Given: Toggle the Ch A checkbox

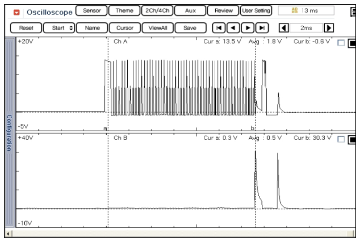Looking at the screenshot, I should 340,44.
